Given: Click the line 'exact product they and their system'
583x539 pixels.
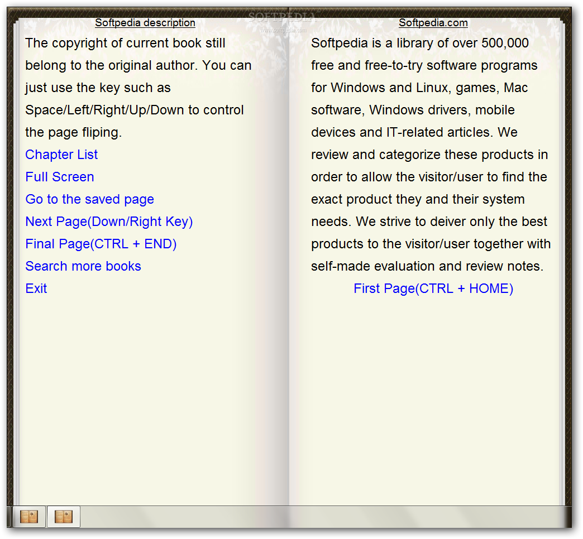Looking at the screenshot, I should point(418,200).
